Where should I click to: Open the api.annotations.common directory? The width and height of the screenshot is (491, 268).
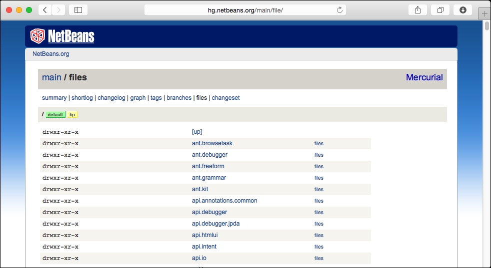[224, 201]
